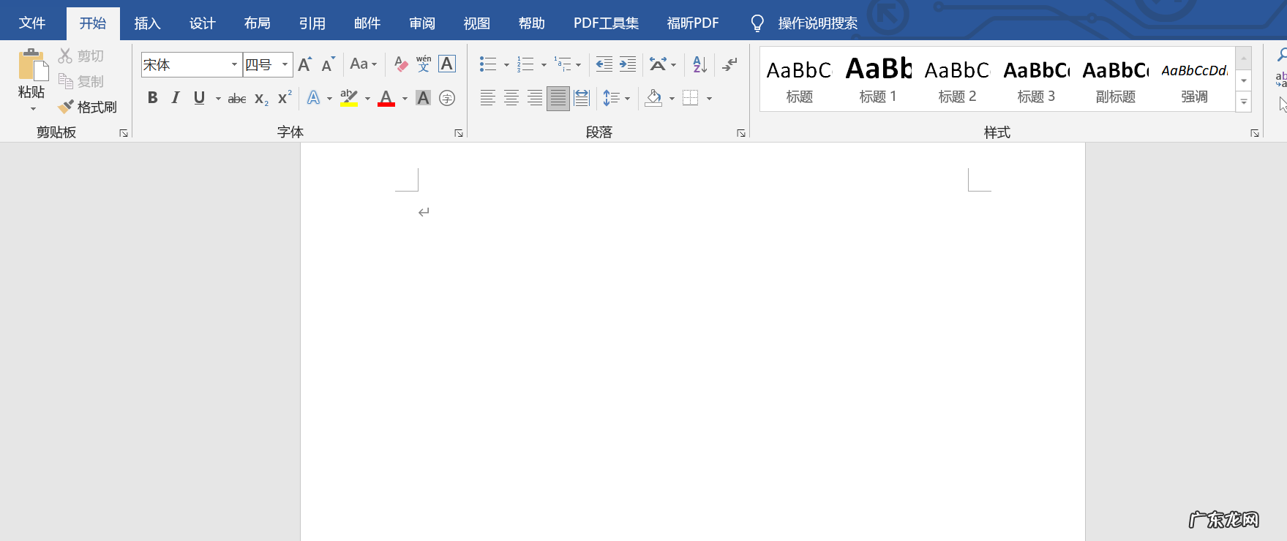
Task: Insert enclosed character (circled 字)
Action: point(447,98)
